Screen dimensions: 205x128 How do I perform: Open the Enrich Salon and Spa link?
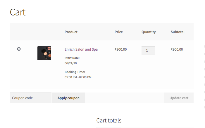[81, 49]
